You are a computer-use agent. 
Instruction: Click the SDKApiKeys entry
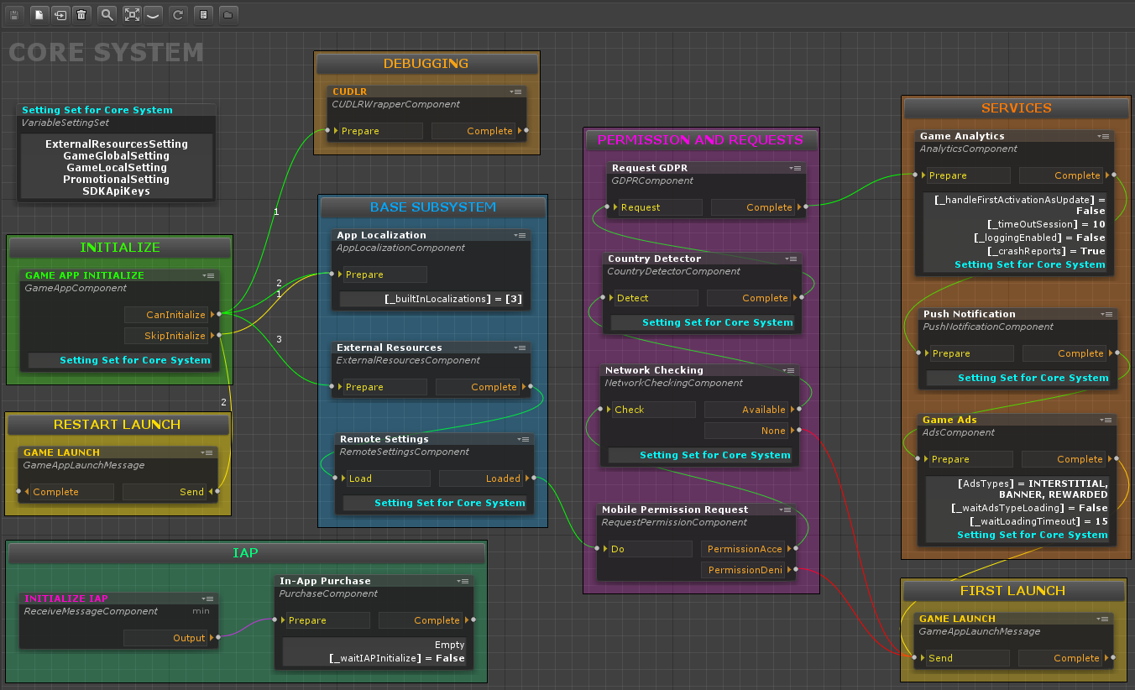click(x=117, y=191)
